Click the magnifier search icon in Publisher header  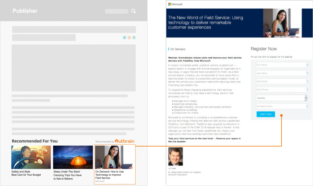pyautogui.click(x=134, y=11)
